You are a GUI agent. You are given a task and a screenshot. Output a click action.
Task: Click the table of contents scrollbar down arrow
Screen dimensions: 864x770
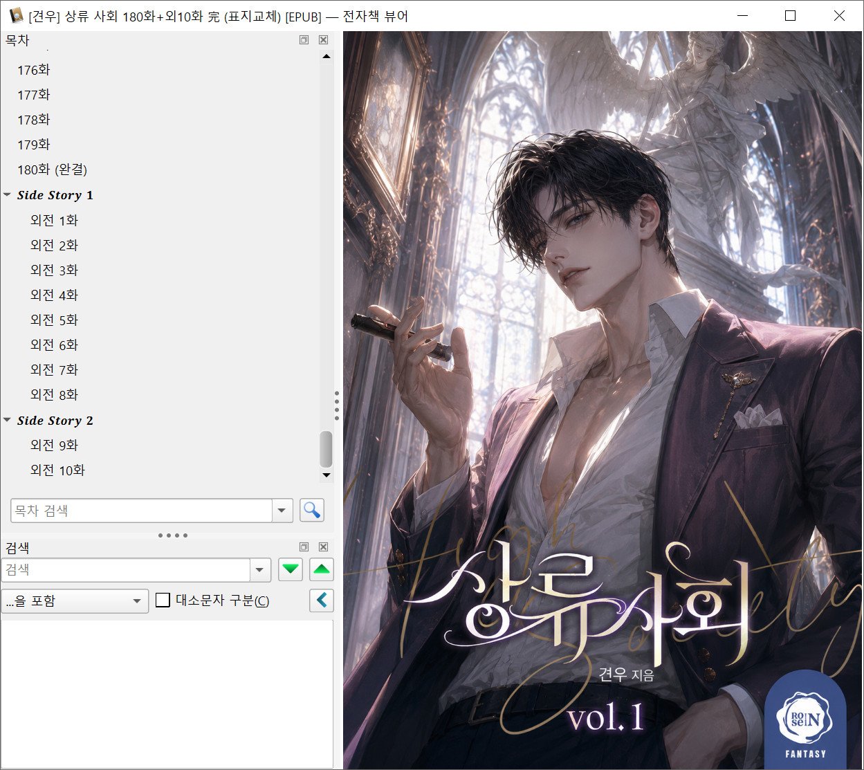(x=327, y=475)
